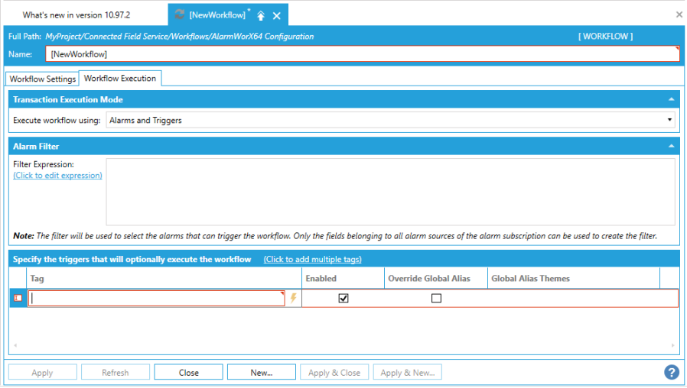Click the Close button
687x388 pixels.
(x=189, y=373)
